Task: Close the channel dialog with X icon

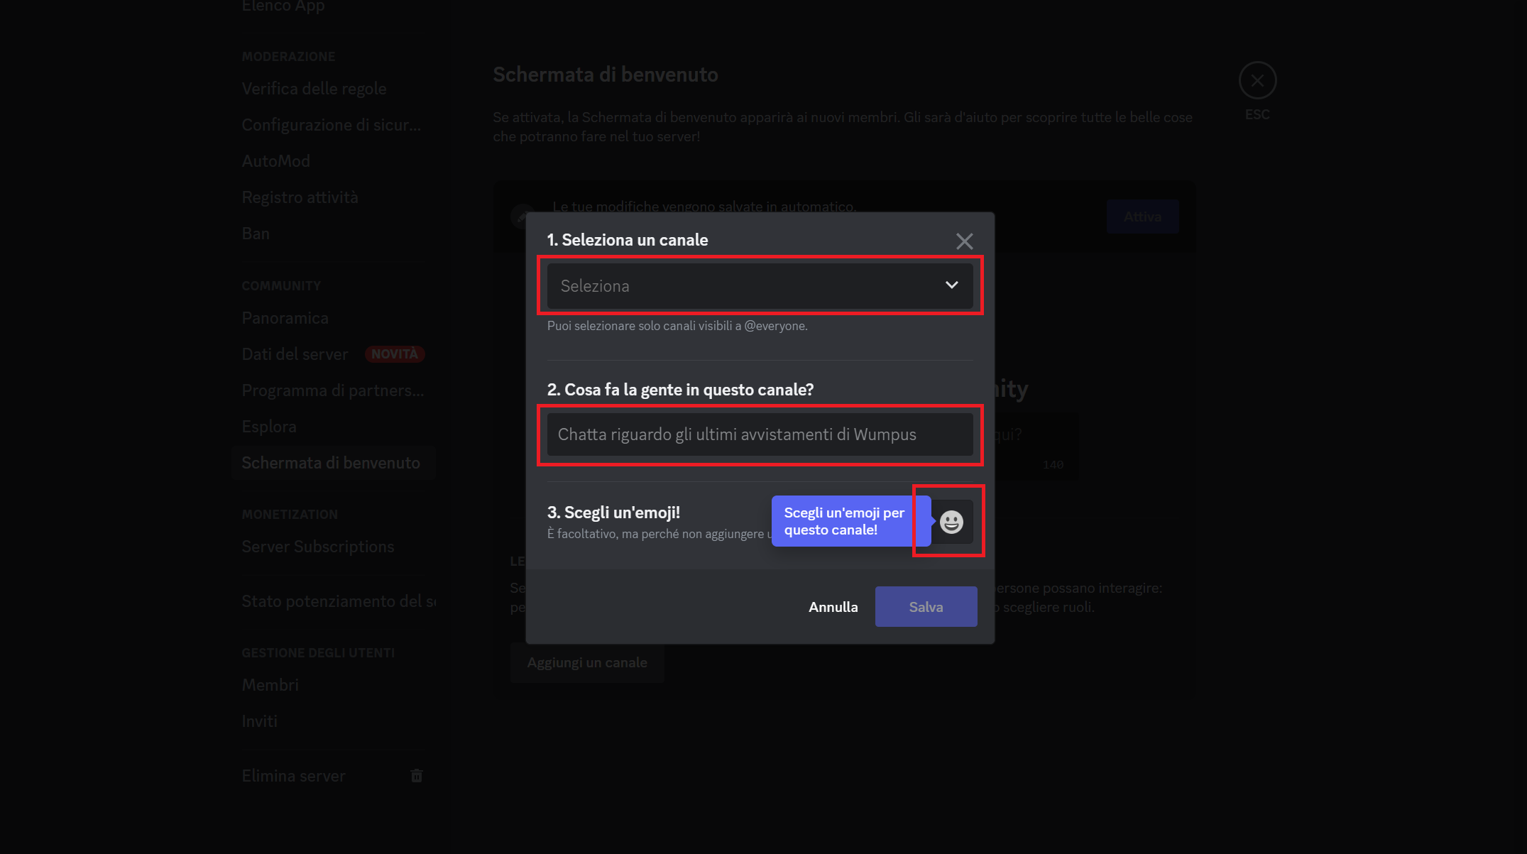Action: click(964, 241)
